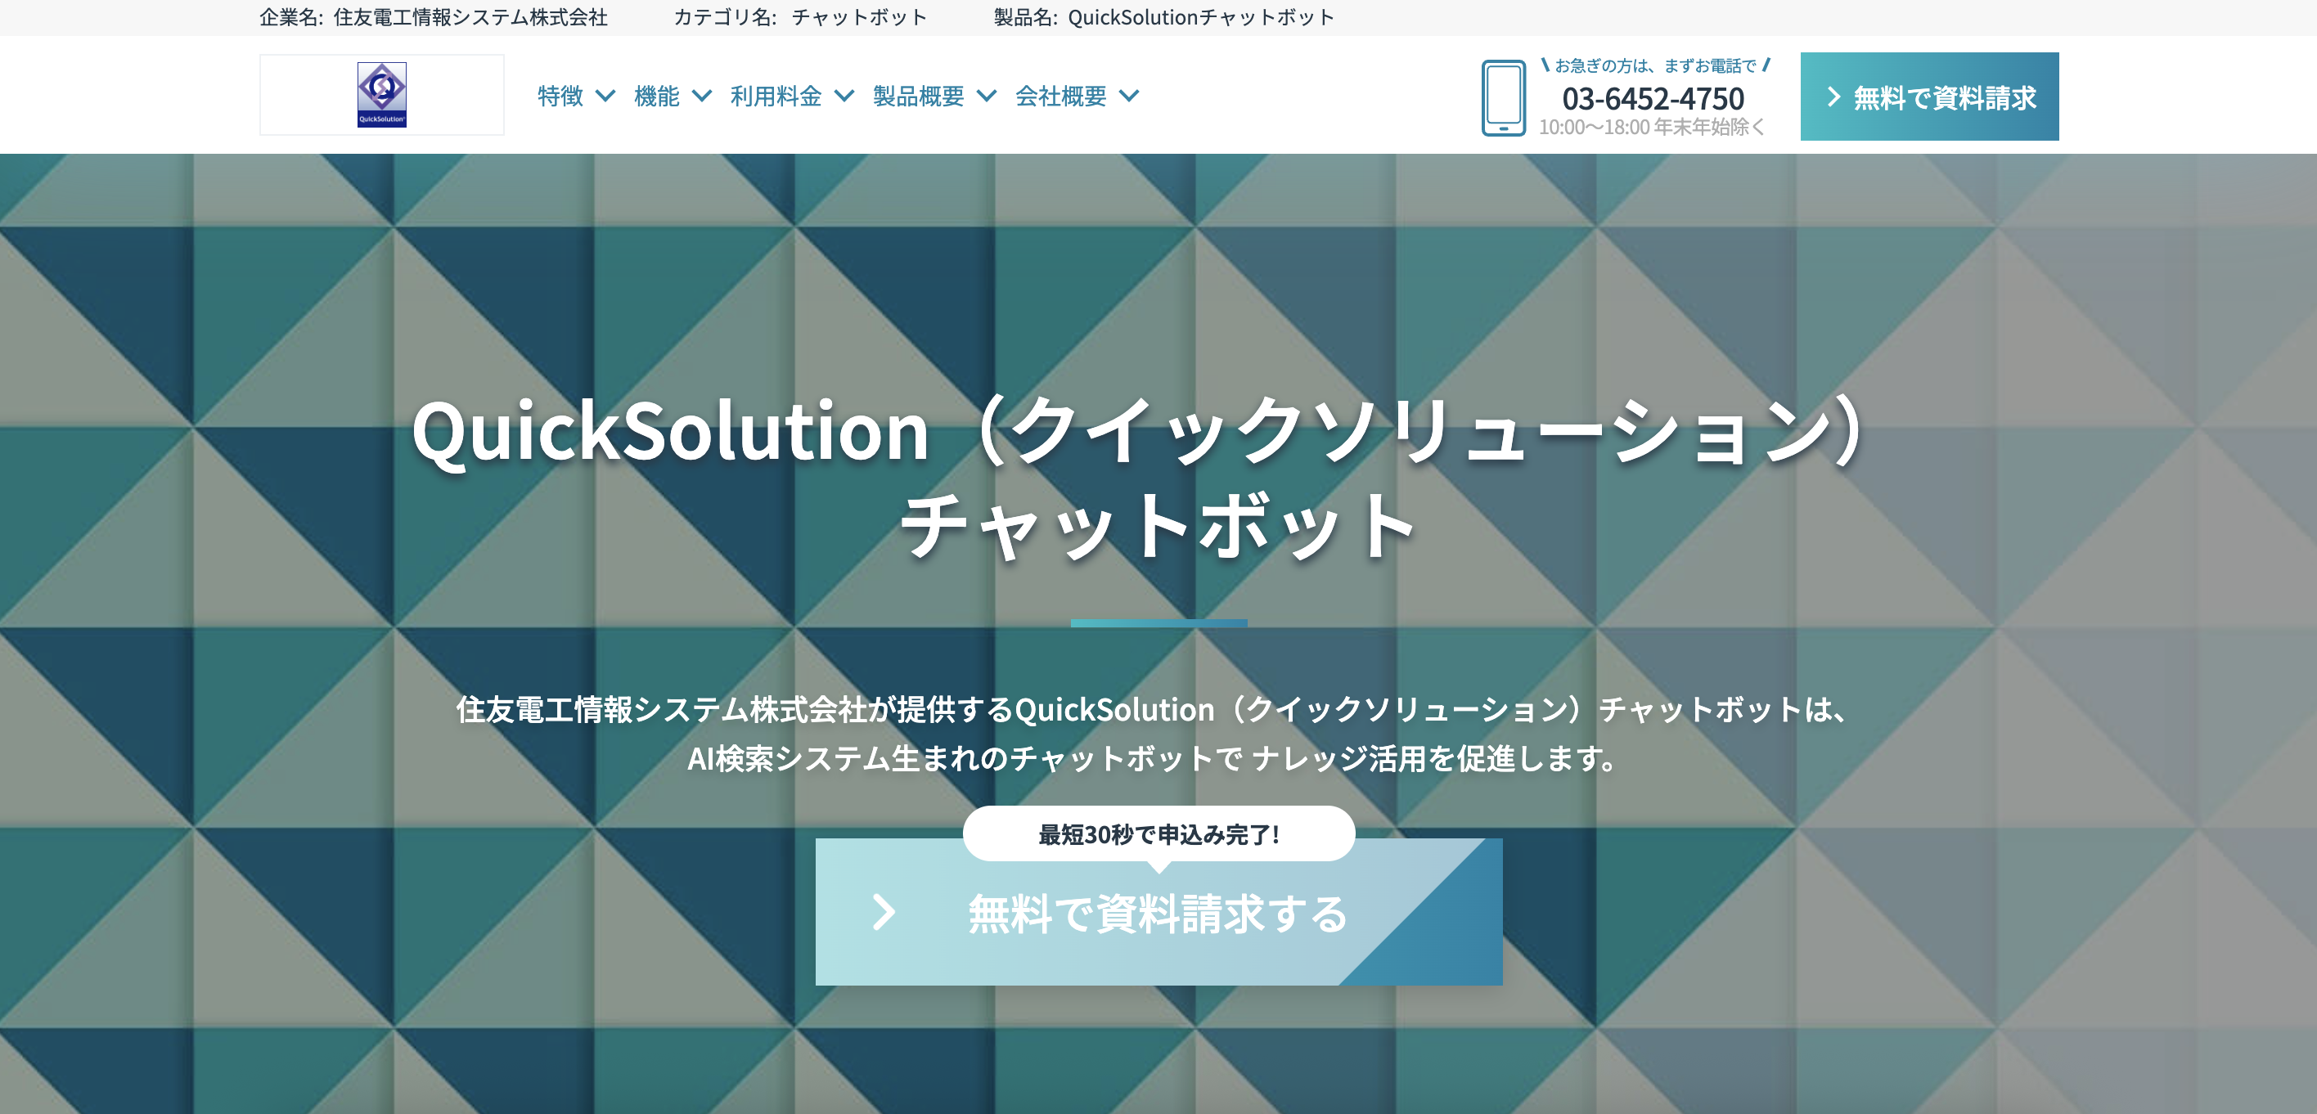
Task: Open the 会社概要 menu item
Action: tap(1060, 96)
